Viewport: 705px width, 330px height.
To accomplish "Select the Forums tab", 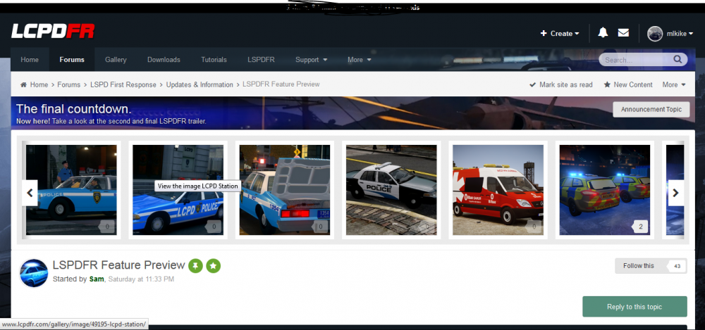I will (72, 60).
